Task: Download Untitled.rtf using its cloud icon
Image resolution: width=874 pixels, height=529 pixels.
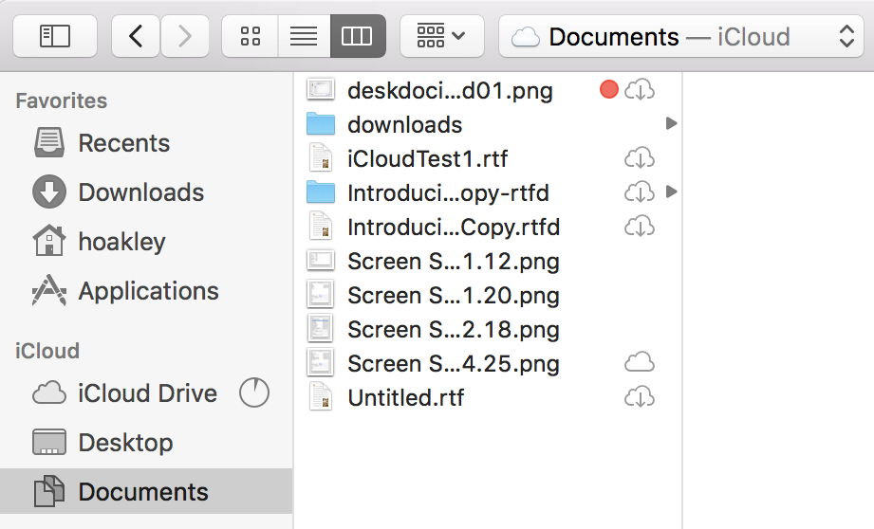Action: pos(640,397)
